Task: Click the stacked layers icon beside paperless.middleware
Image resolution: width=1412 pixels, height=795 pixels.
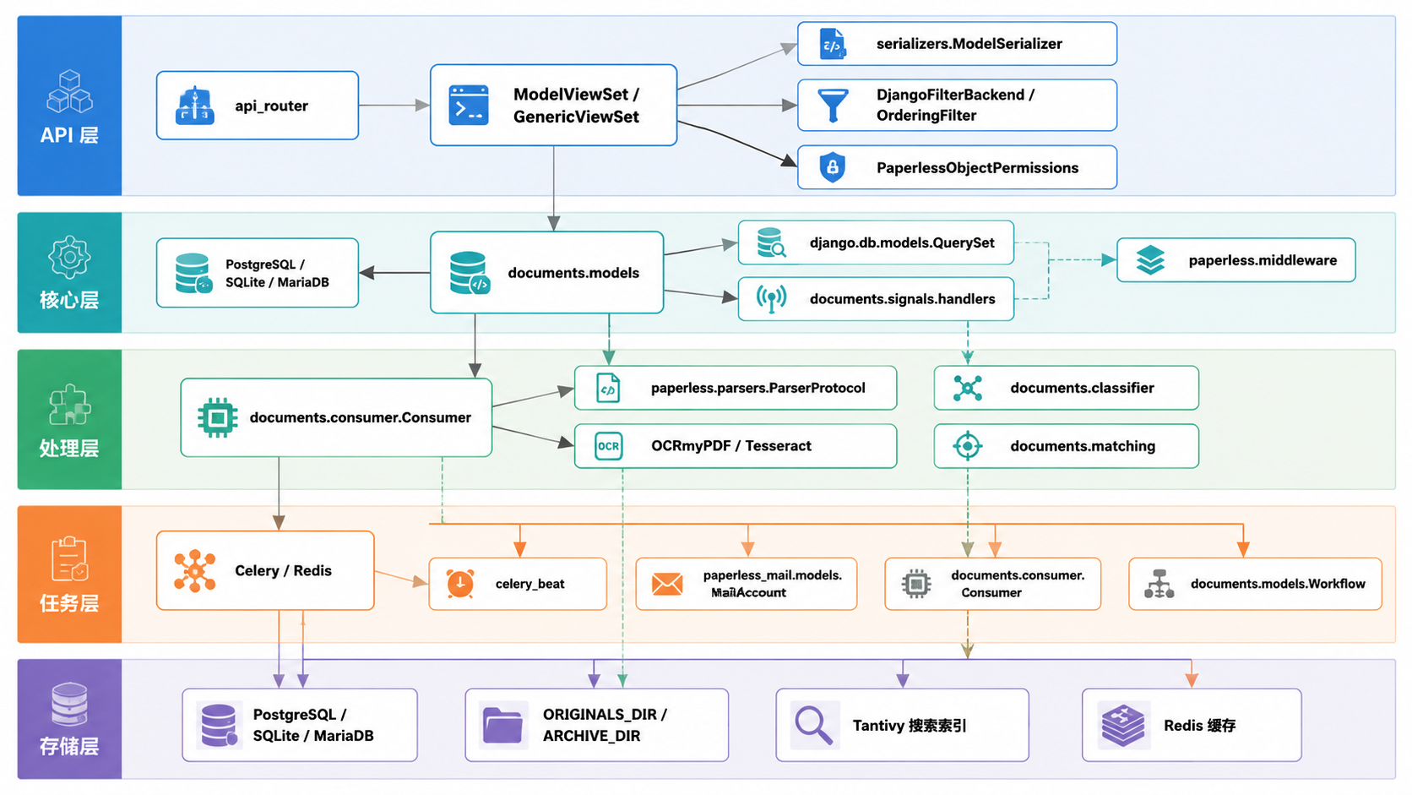Action: 1150,260
